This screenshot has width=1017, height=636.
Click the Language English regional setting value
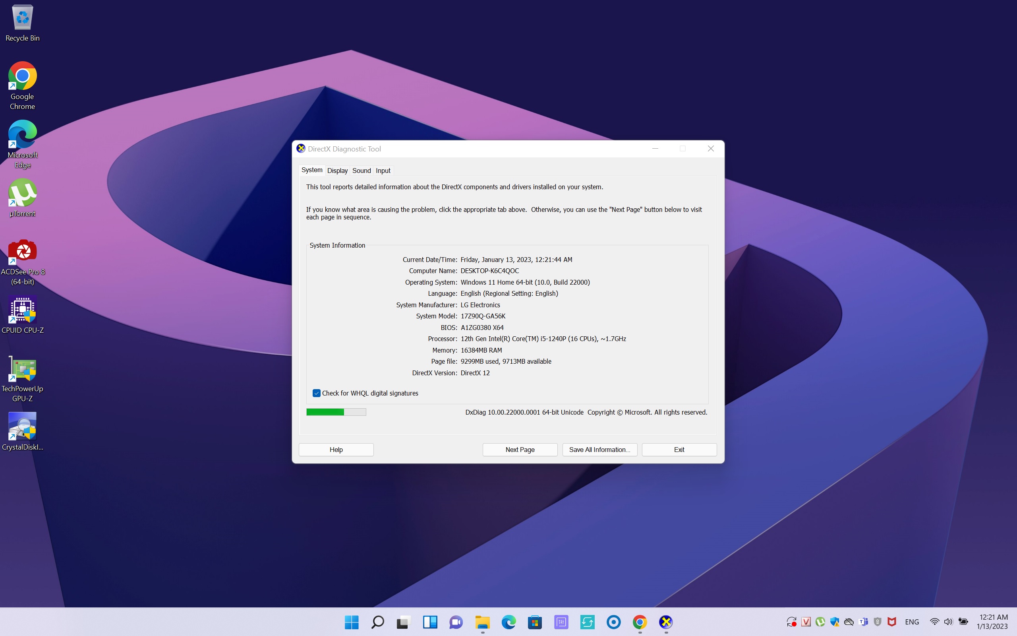[x=509, y=294]
